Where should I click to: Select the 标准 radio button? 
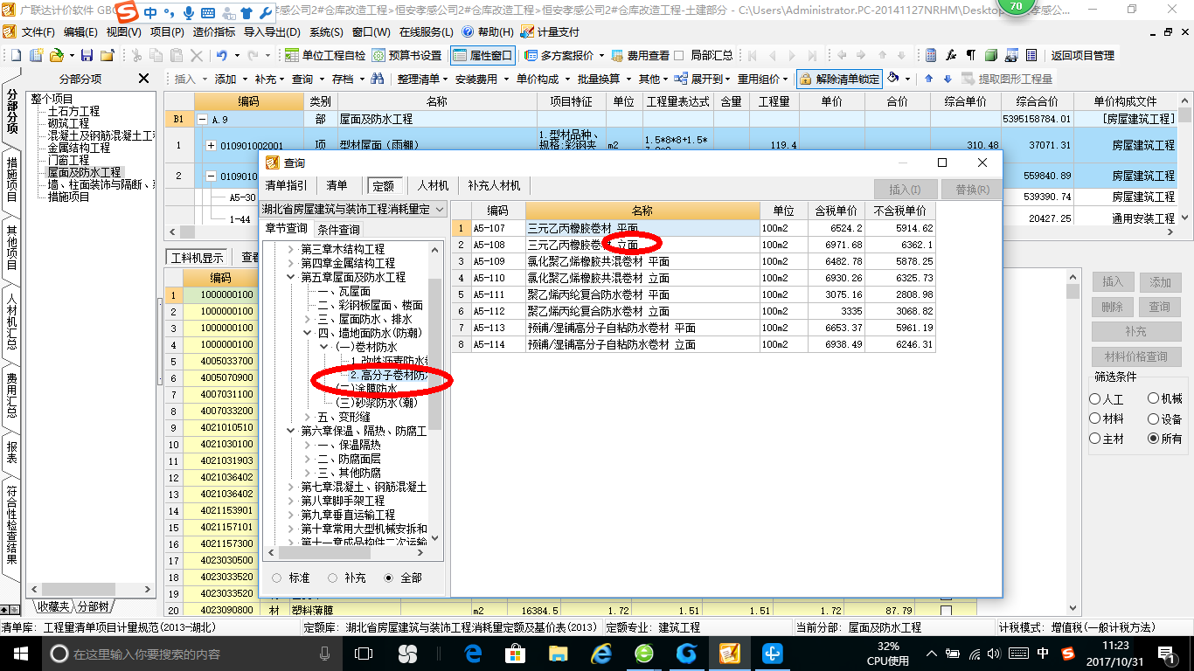(277, 578)
